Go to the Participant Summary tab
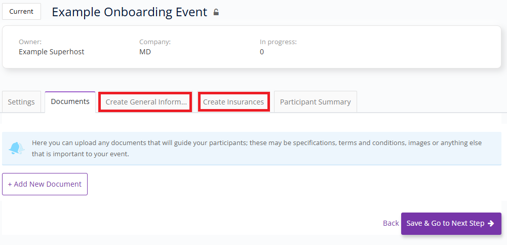 pos(315,102)
